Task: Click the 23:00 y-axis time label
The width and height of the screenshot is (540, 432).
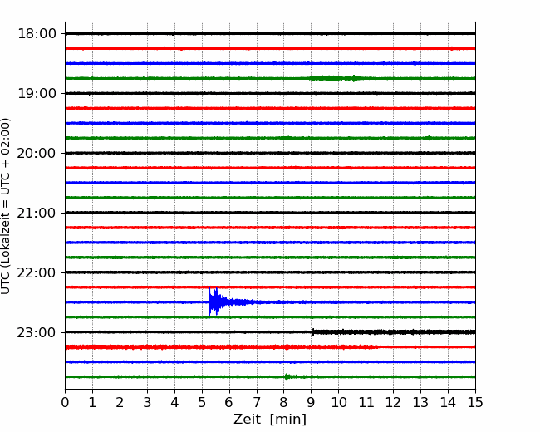Action: click(x=37, y=333)
